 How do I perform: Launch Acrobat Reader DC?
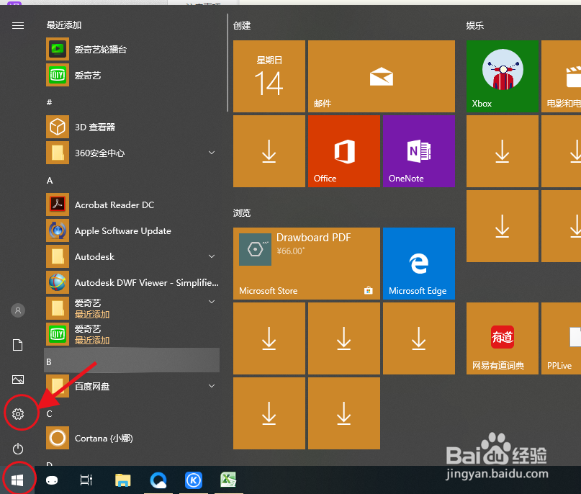(132, 205)
